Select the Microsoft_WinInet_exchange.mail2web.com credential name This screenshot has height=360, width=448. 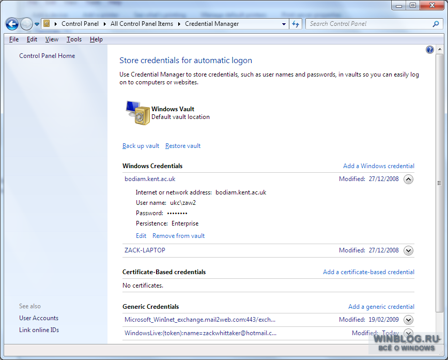coord(200,320)
